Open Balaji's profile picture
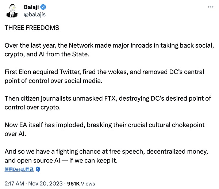 click(x=12, y=11)
